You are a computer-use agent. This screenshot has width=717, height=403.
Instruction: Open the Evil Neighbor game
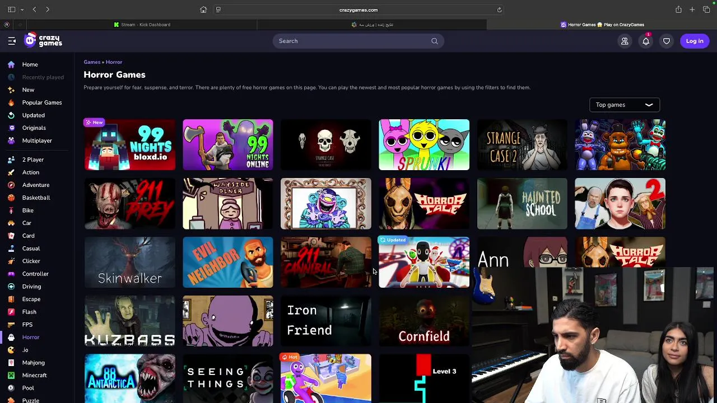227,262
